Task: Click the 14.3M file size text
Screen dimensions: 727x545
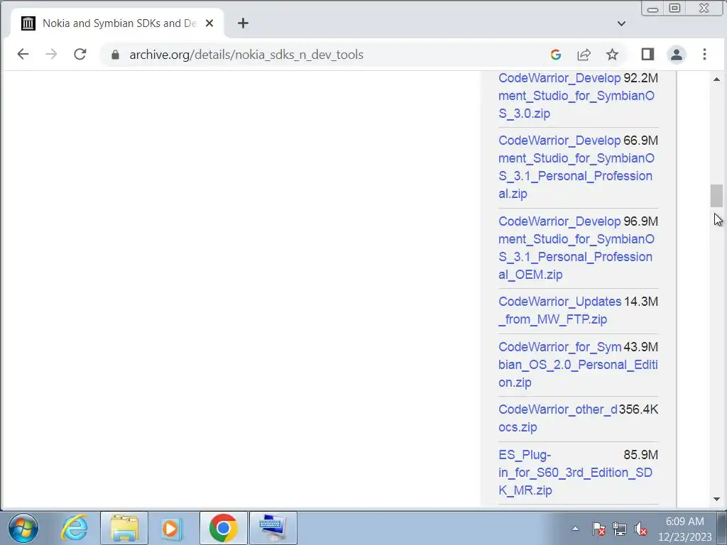Action: click(641, 302)
